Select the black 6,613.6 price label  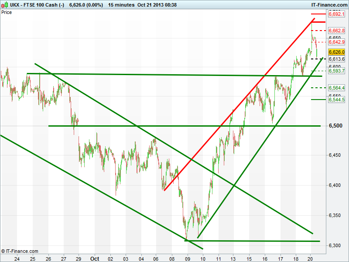336,59
